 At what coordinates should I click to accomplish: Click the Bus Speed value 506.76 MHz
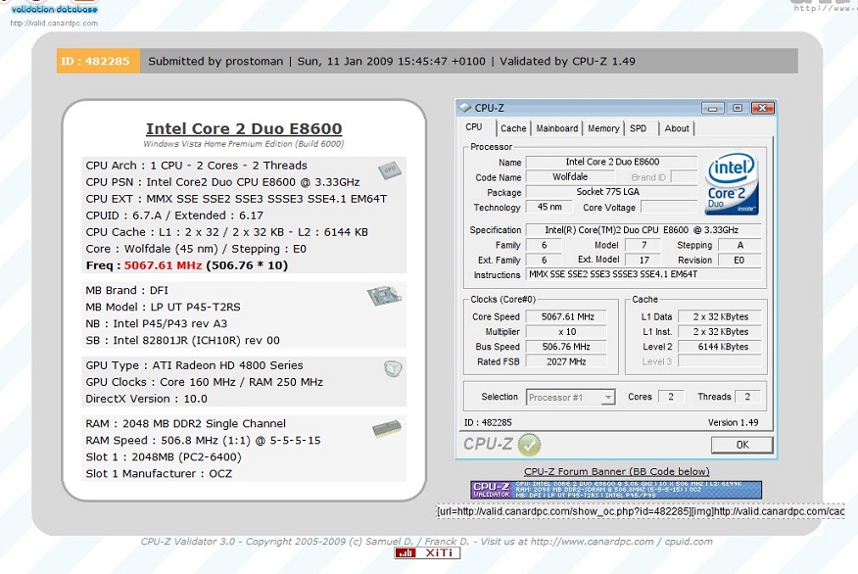pyautogui.click(x=566, y=347)
